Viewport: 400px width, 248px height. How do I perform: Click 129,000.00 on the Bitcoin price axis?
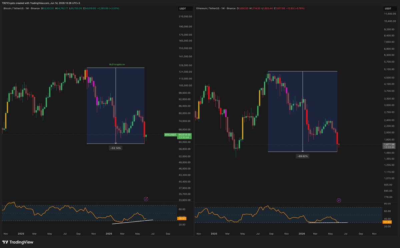click(185, 65)
